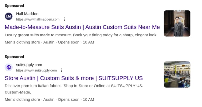Click the 'Luxury groom suits made to measure' description

(x=81, y=35)
